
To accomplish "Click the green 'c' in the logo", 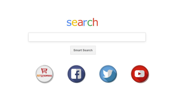I will tap(90, 23).
